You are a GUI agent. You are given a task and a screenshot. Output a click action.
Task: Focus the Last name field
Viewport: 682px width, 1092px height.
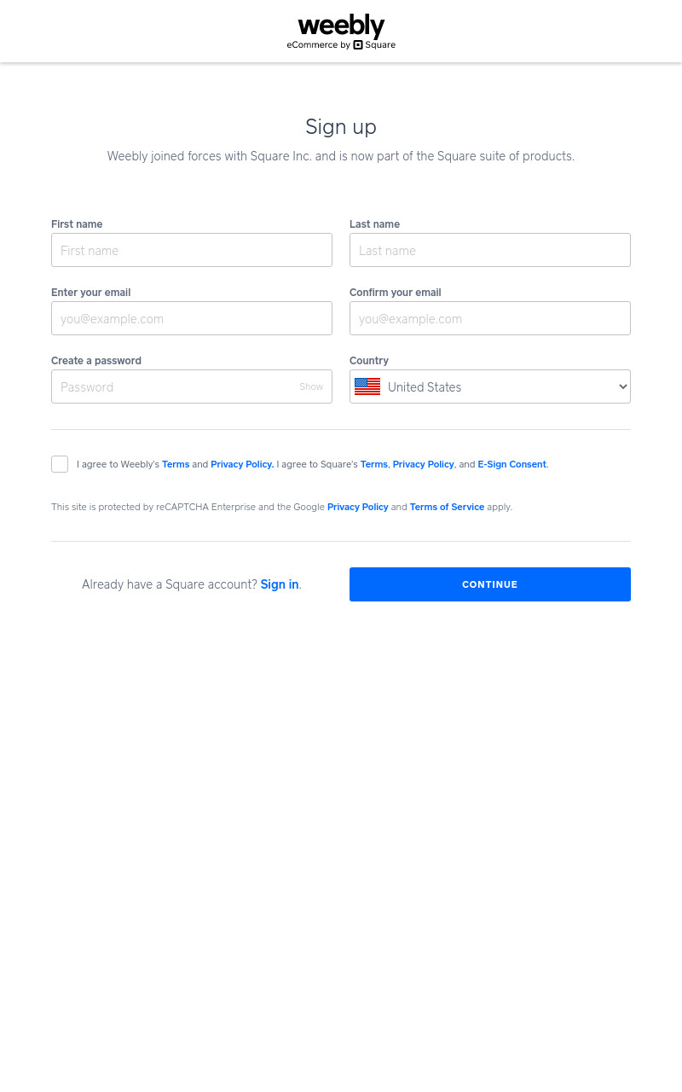click(490, 250)
